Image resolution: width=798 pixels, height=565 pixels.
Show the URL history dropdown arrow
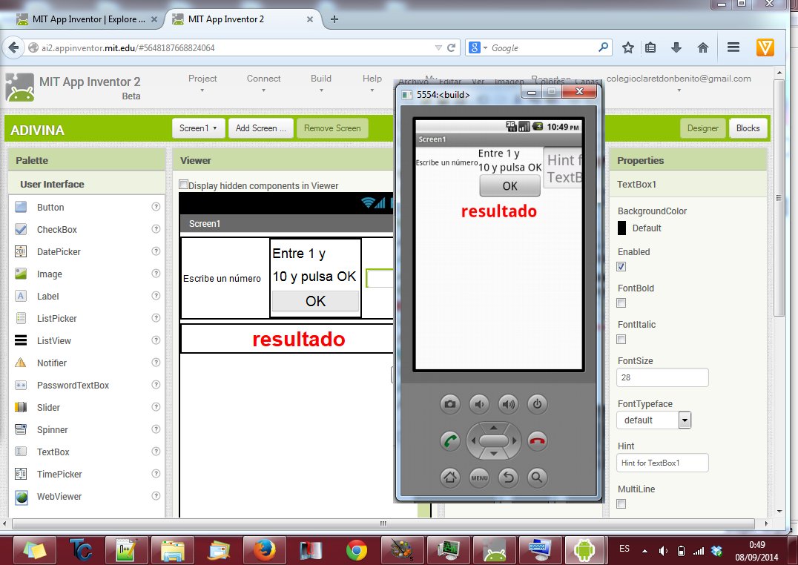(x=438, y=48)
